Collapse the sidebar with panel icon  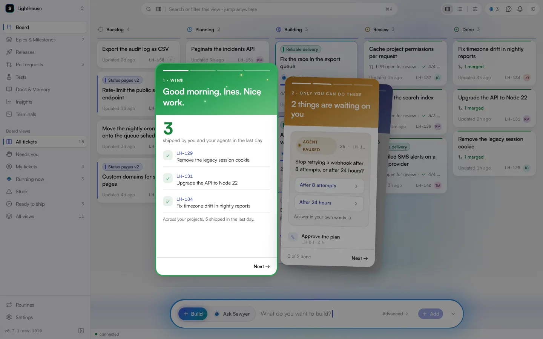[81, 331]
